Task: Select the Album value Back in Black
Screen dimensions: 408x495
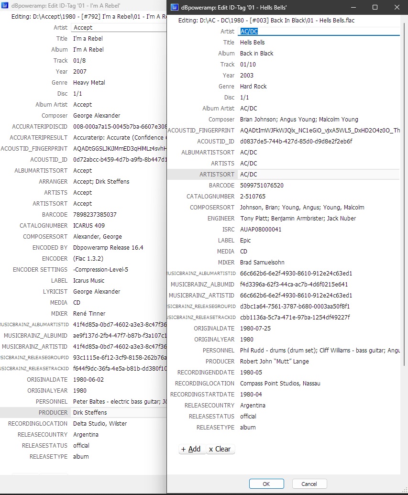Action: point(256,54)
